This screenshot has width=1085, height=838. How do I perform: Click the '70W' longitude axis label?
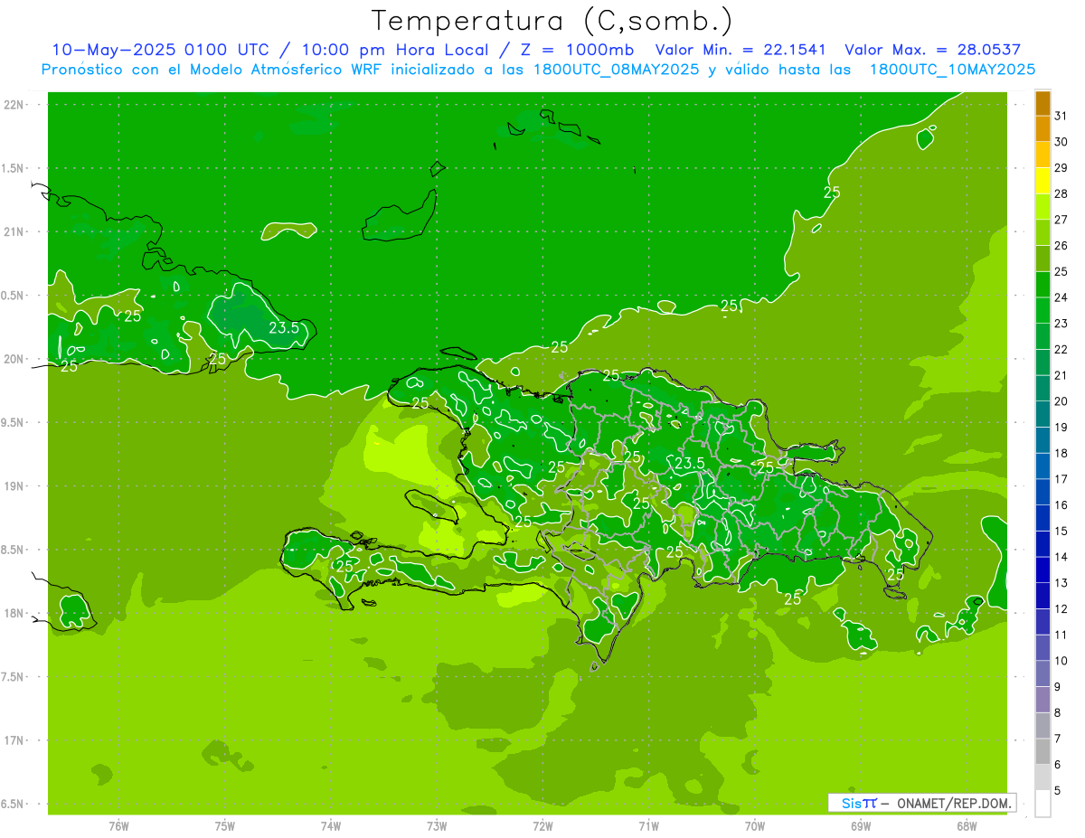(755, 826)
